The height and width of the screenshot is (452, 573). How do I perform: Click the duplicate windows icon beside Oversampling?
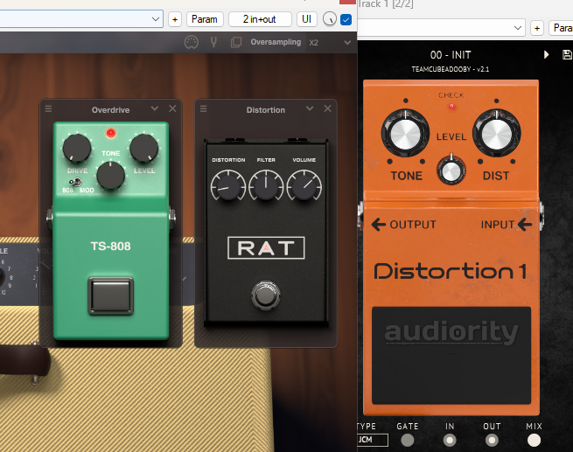[236, 42]
